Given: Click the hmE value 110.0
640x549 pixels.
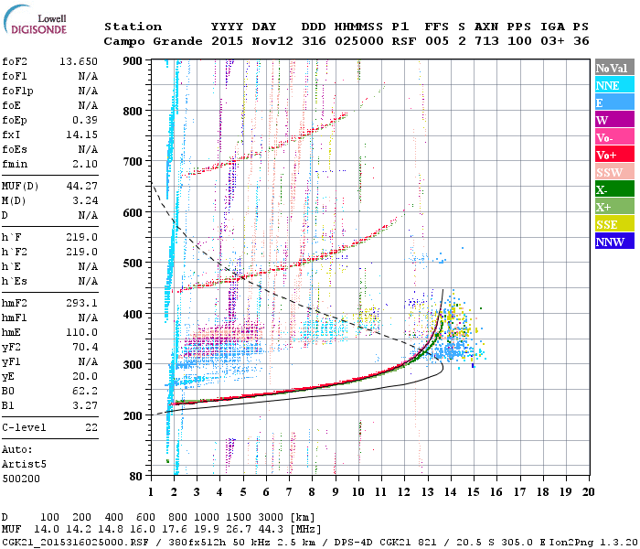Looking at the screenshot, I should (81, 332).
